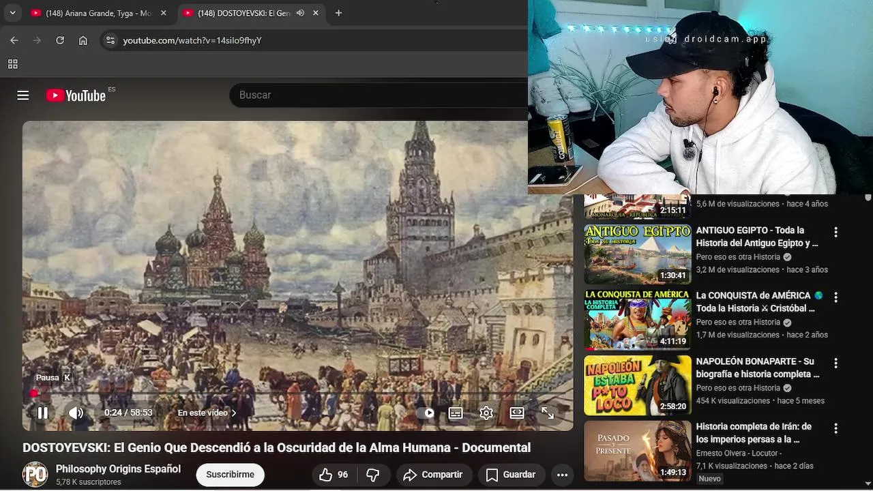Expand the 'En este vídeo' chapters

(x=207, y=413)
